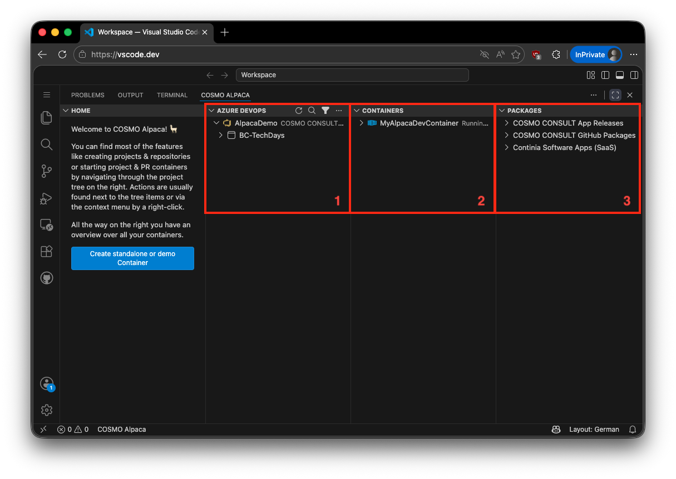This screenshot has width=676, height=479.
Task: Click the InPrivate profile button
Action: (x=596, y=54)
